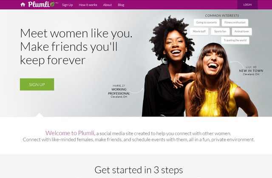The width and height of the screenshot is (272, 178).
Task: Open the Blog link
Action: point(121,5)
